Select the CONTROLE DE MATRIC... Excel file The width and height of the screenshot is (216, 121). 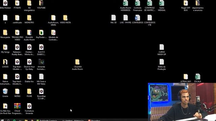coord(150,3)
